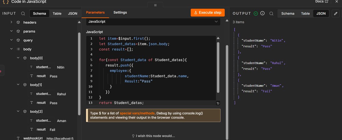342x140 pixels.
Task: Click the expand editor icon in code box
Action: [x=218, y=103]
